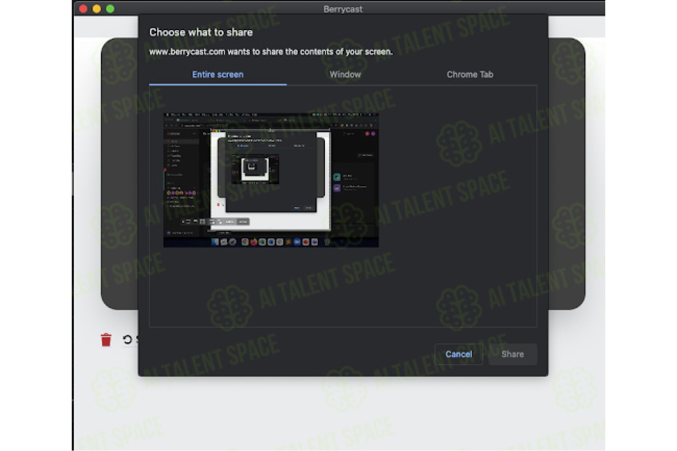Screen dimensions: 677x451
Task: Switch to the Window tab
Action: pyautogui.click(x=345, y=75)
